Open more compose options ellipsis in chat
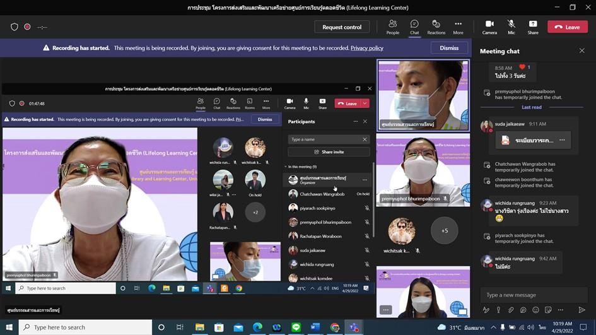Screen dimensions: 596x335 pos(561,310)
